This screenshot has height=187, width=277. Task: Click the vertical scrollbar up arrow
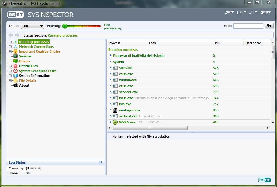tap(273, 42)
